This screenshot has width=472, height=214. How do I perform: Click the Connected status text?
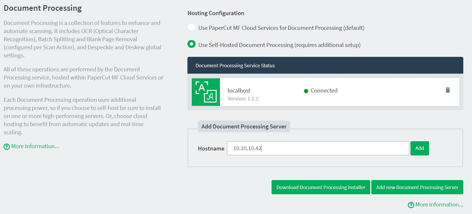tap(324, 90)
